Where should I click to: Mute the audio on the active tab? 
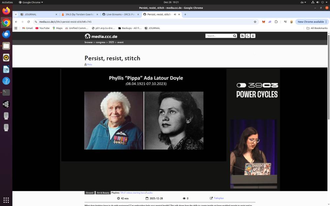click(x=175, y=15)
